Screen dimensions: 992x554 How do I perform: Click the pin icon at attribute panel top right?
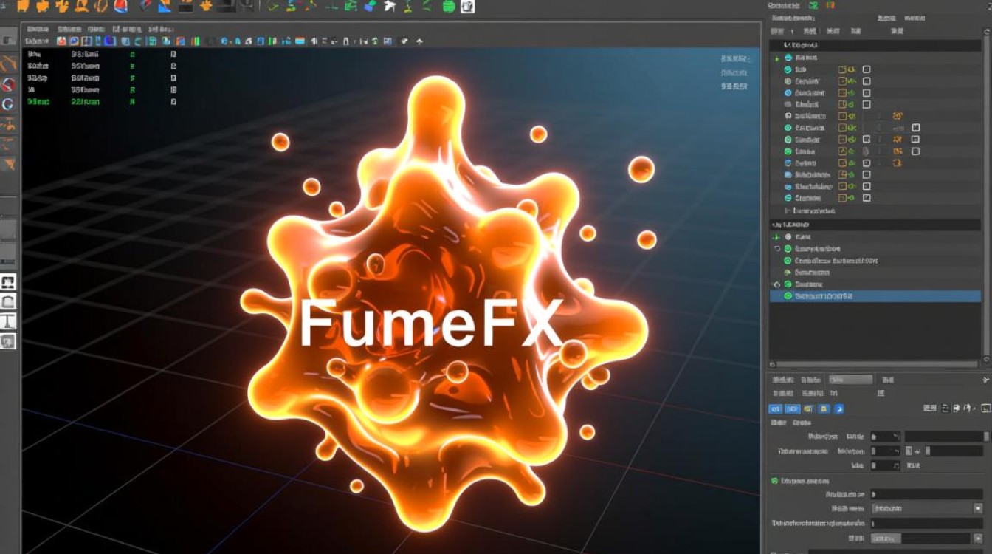click(x=985, y=379)
